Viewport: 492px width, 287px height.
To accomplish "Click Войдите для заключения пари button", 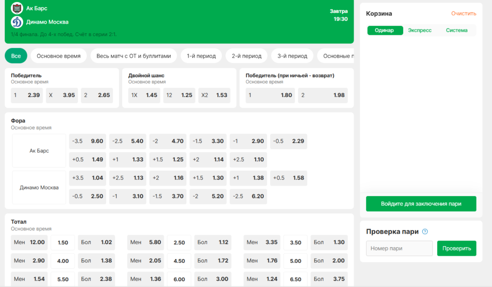I will [421, 204].
